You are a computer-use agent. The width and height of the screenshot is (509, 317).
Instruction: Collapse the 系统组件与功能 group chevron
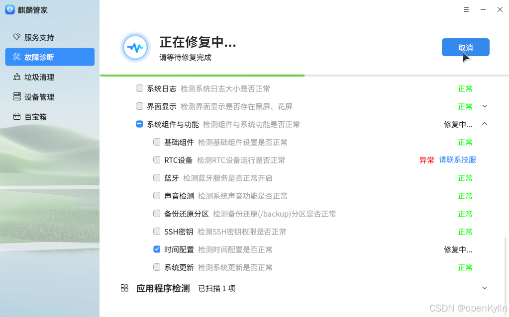click(x=485, y=124)
